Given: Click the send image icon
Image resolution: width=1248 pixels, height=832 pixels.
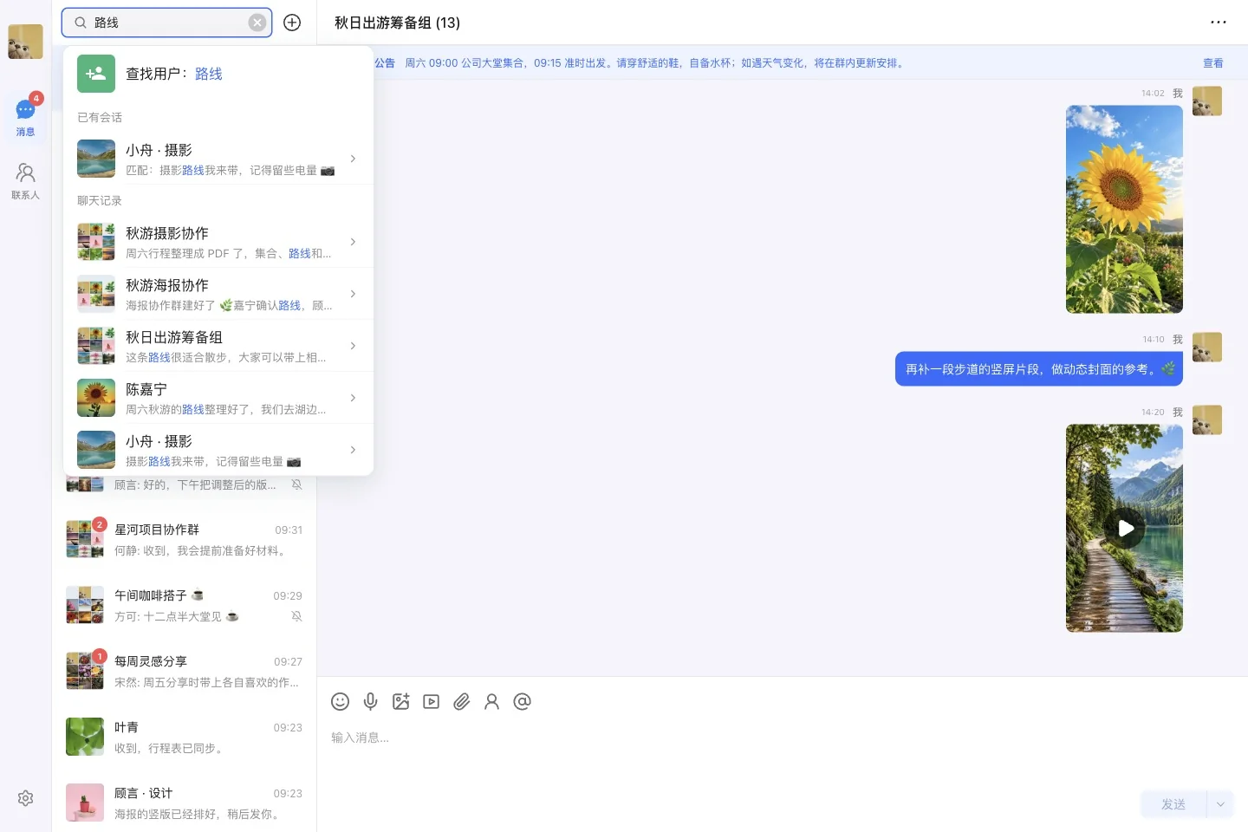Looking at the screenshot, I should click(x=400, y=701).
